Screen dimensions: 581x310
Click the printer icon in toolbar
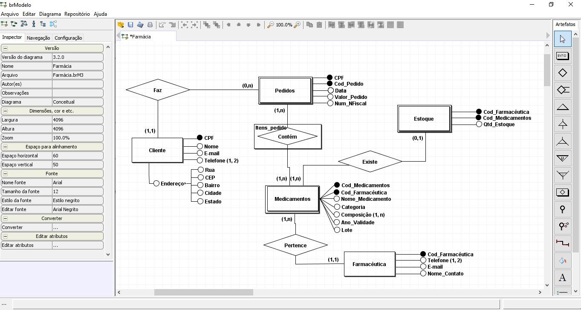point(150,25)
